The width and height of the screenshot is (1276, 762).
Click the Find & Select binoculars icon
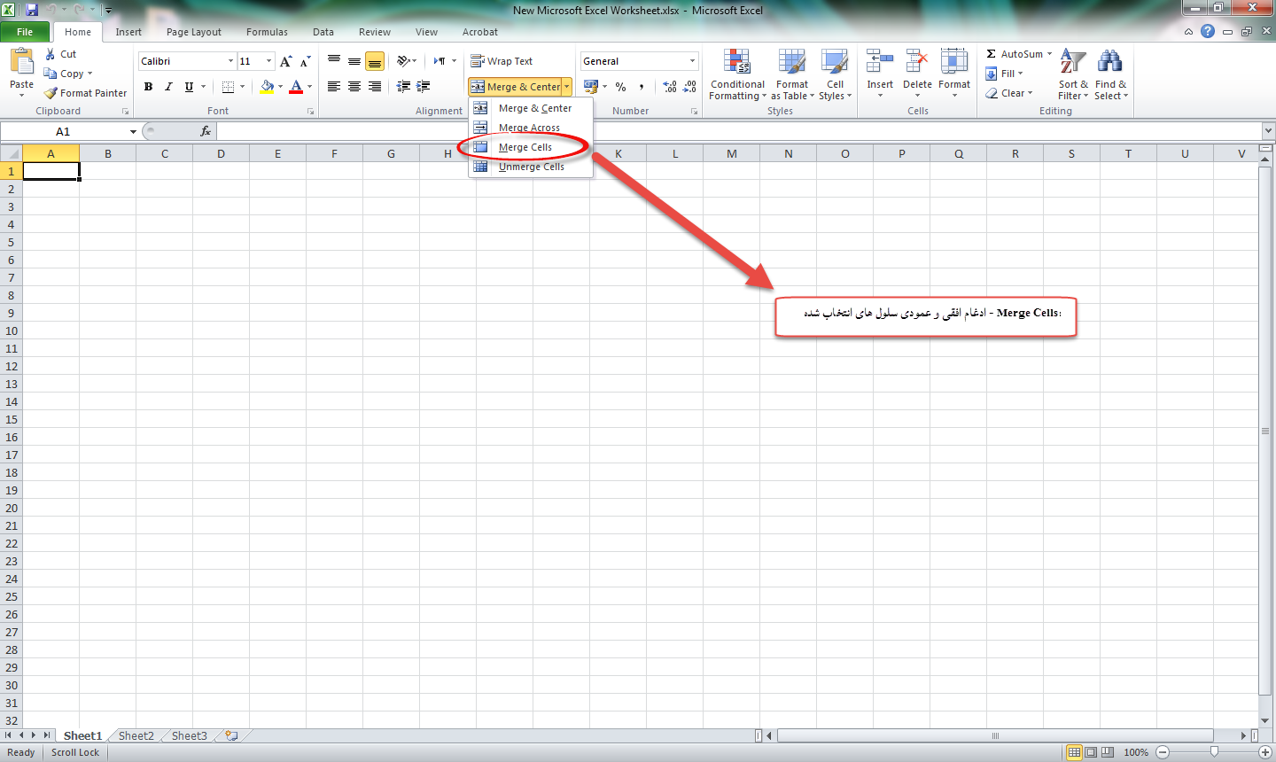point(1109,62)
